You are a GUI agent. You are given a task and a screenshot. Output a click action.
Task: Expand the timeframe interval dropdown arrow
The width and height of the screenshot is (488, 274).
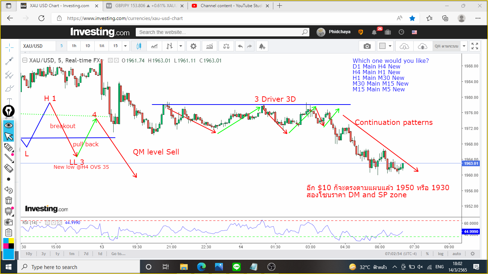(125, 46)
